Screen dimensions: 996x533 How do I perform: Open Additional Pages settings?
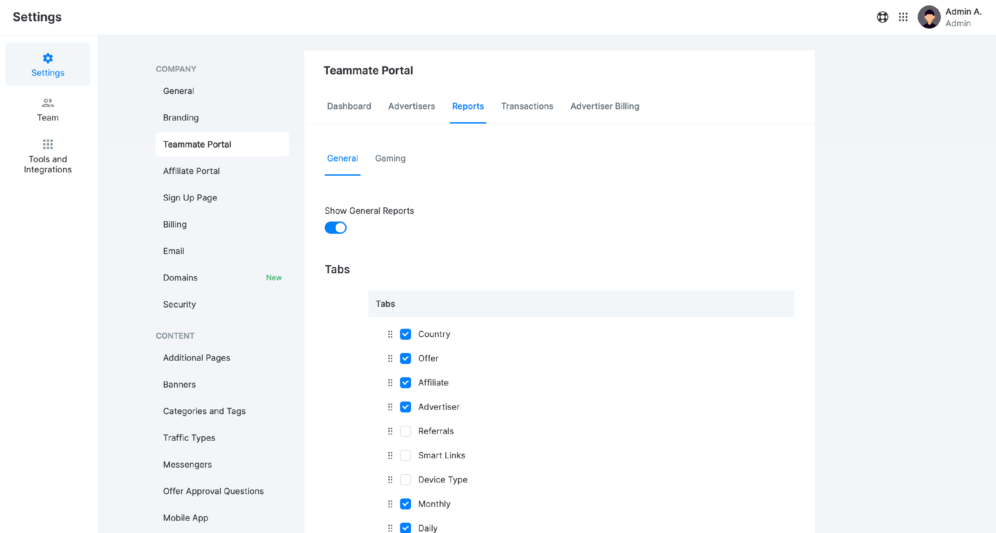coord(222,358)
